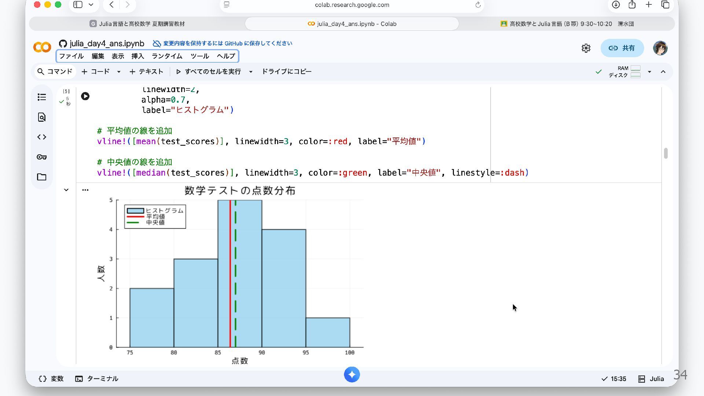Open the find and replace sidebar icon

[x=42, y=117]
